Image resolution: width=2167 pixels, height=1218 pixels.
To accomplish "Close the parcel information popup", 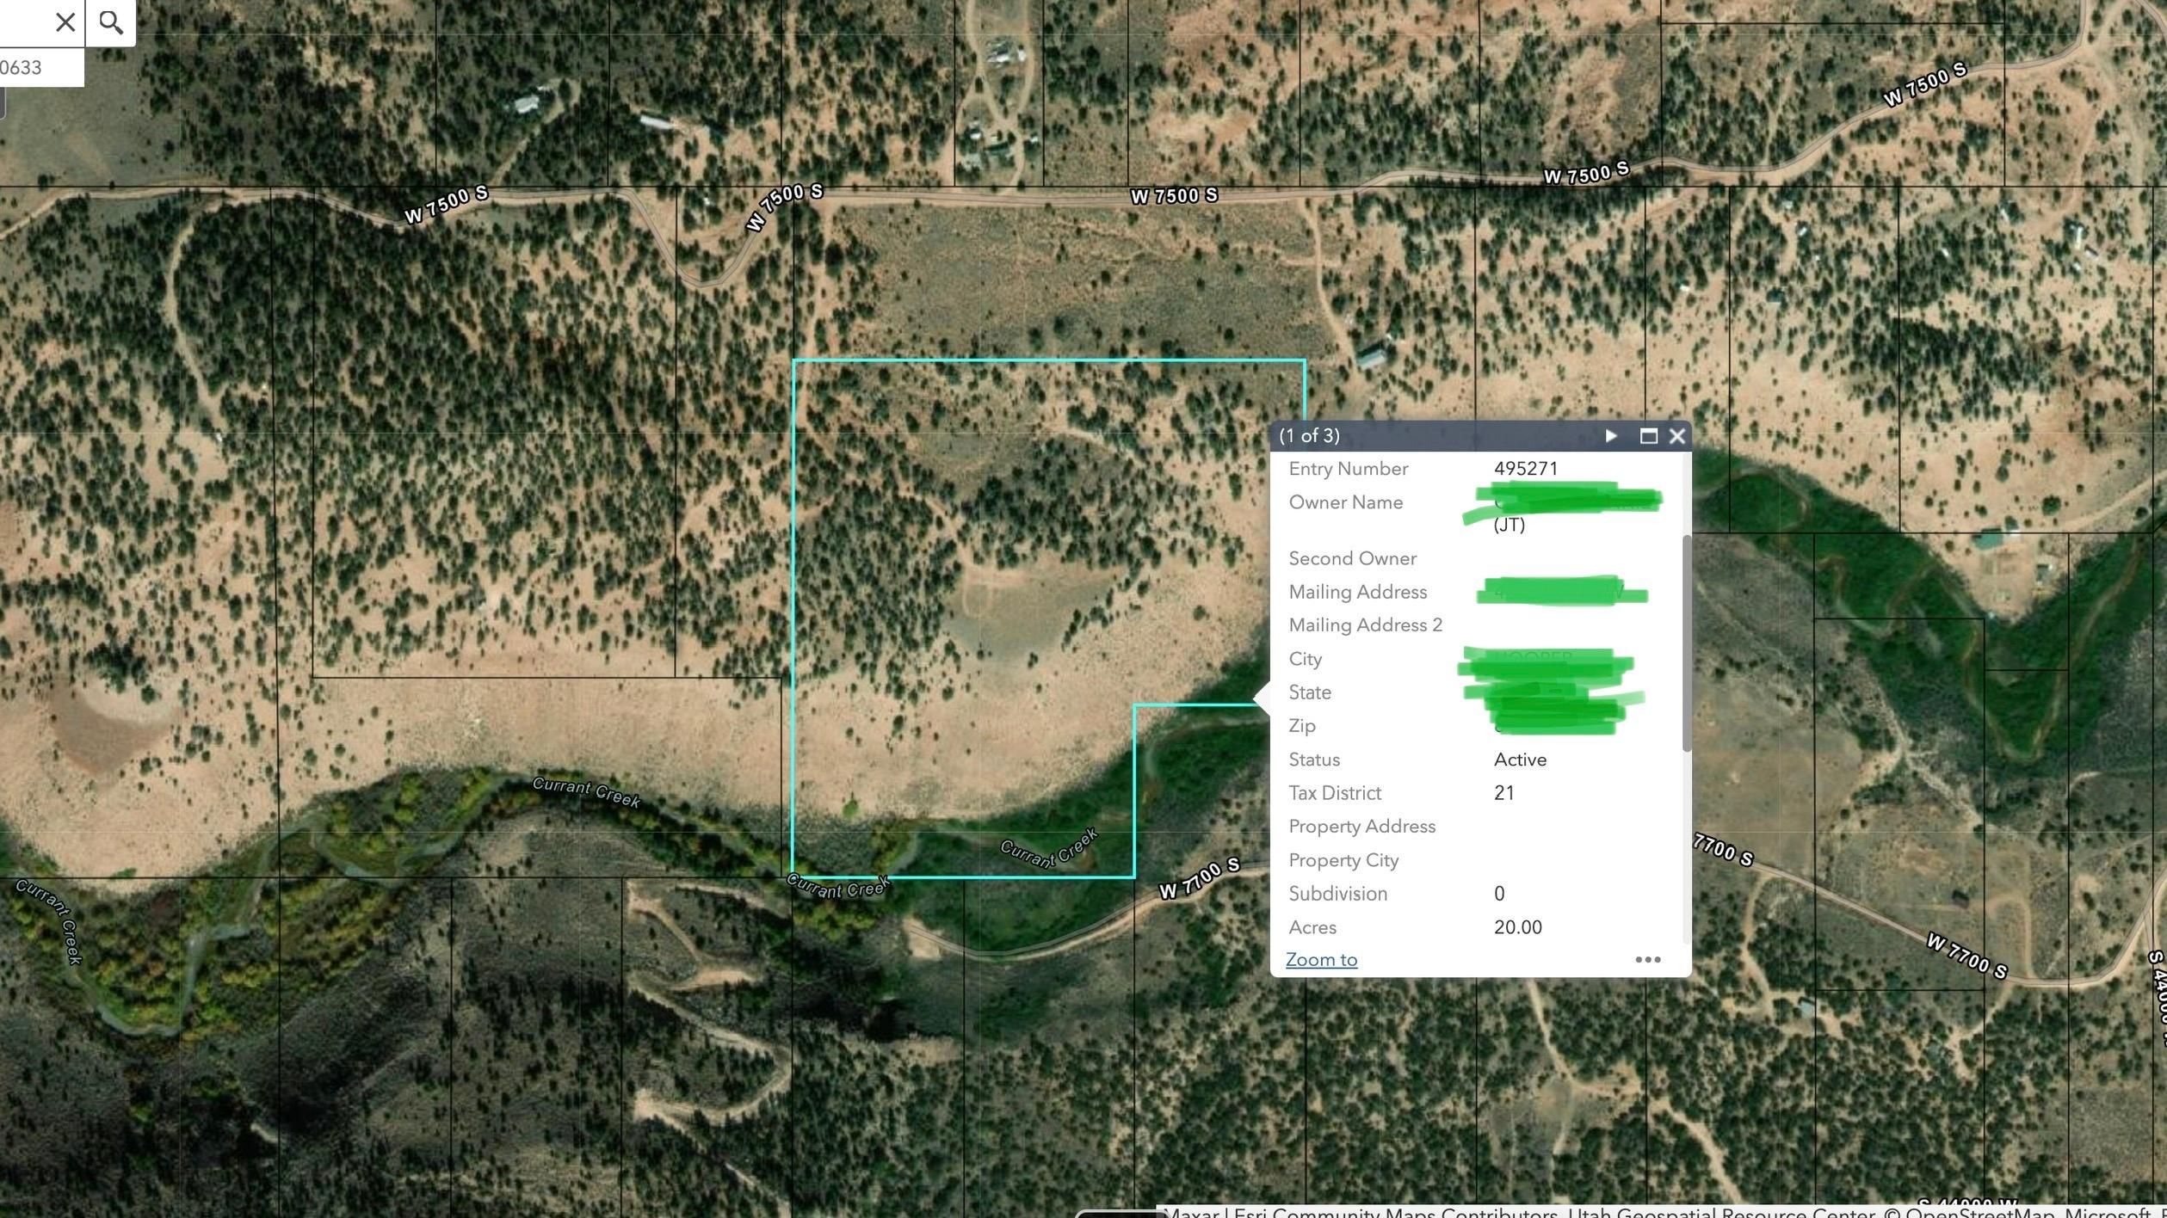I will [x=1676, y=436].
